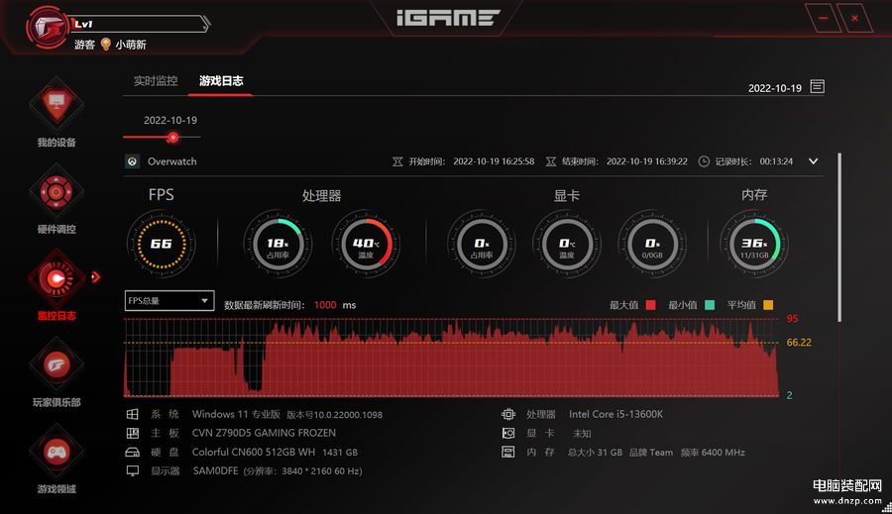Click the GPU temperature 0°C gauge
Viewport: 892px width, 514px height.
[567, 244]
